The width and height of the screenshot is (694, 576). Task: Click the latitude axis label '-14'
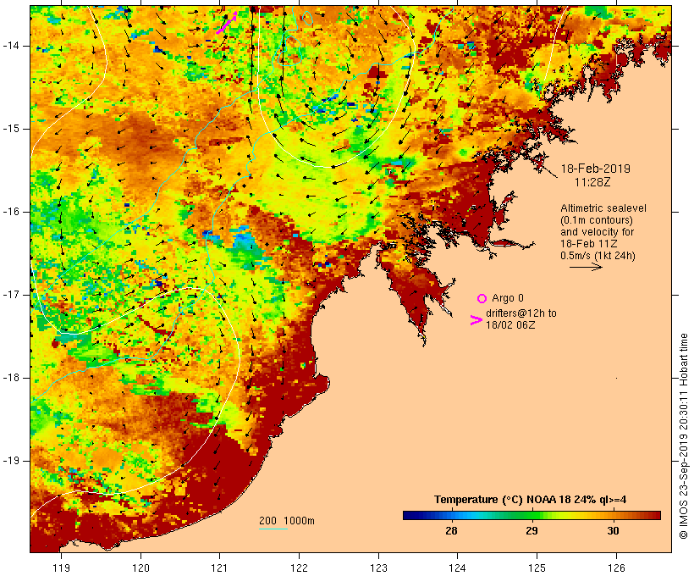[11, 46]
